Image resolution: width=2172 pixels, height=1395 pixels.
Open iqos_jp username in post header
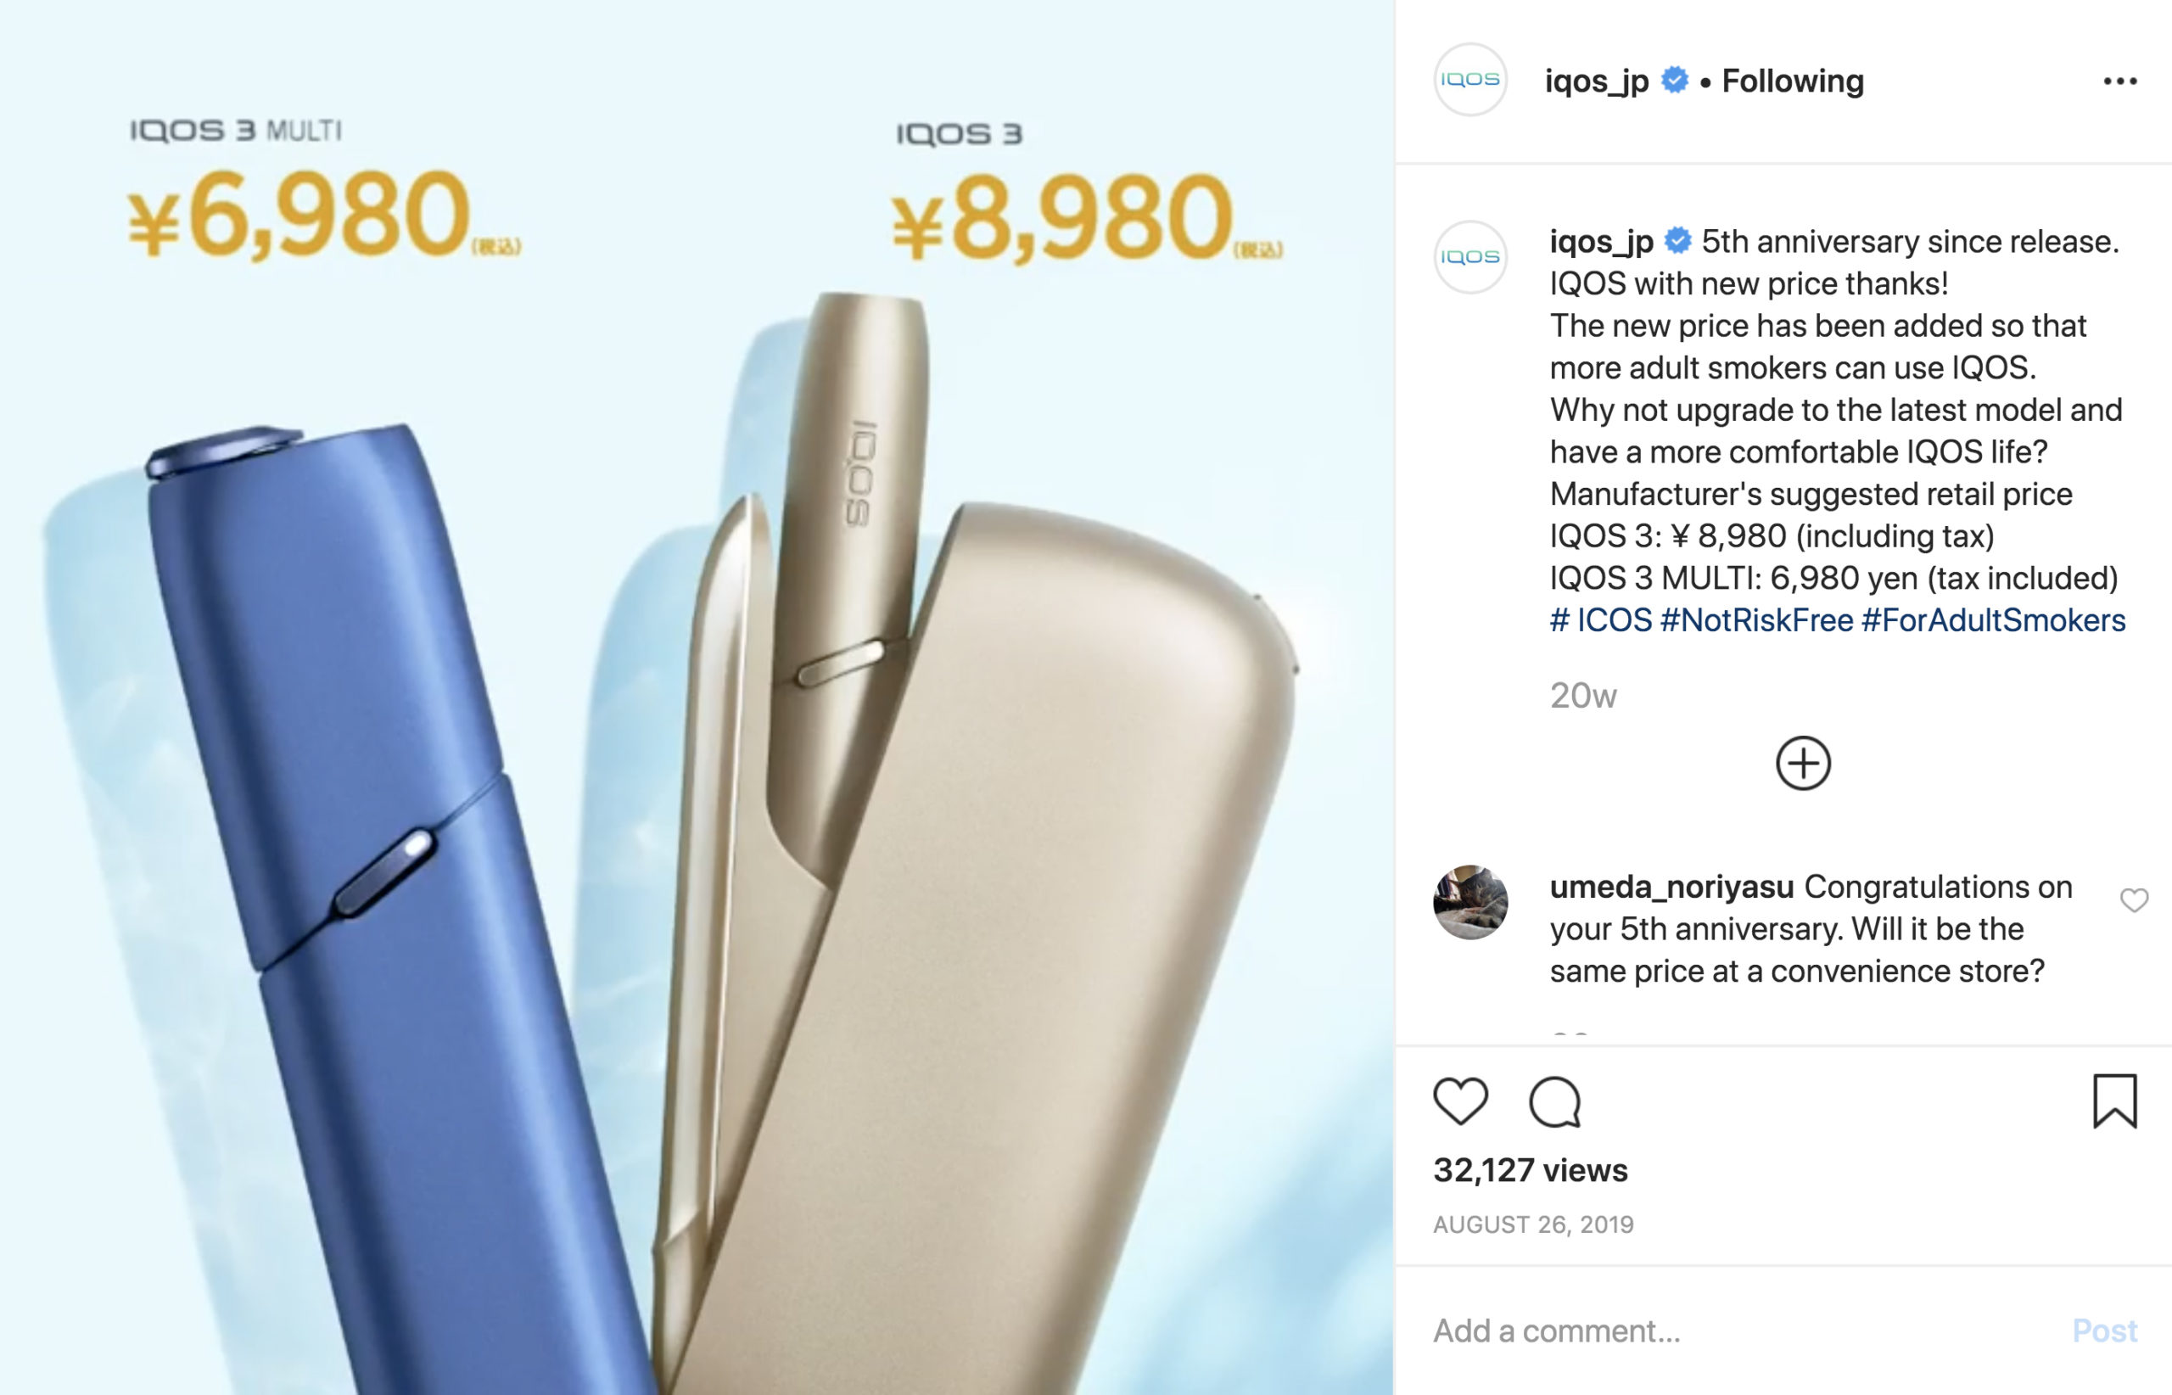pos(1596,81)
